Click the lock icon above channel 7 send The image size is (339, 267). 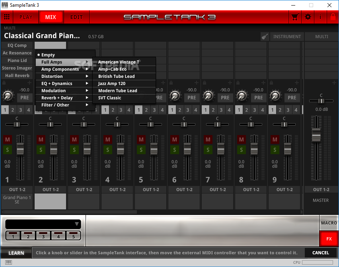tap(205, 83)
